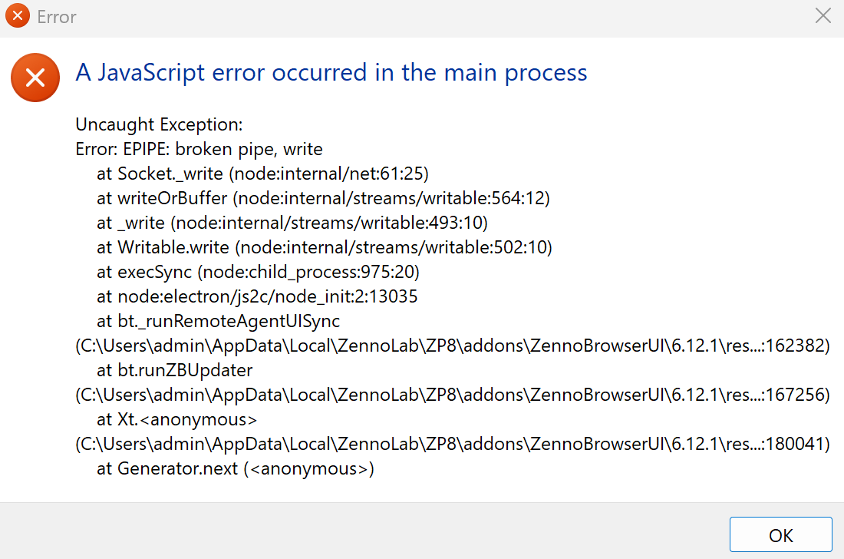Click the 'at _write' writable:493:10 stack line
The height and width of the screenshot is (559, 844).
pyautogui.click(x=292, y=223)
